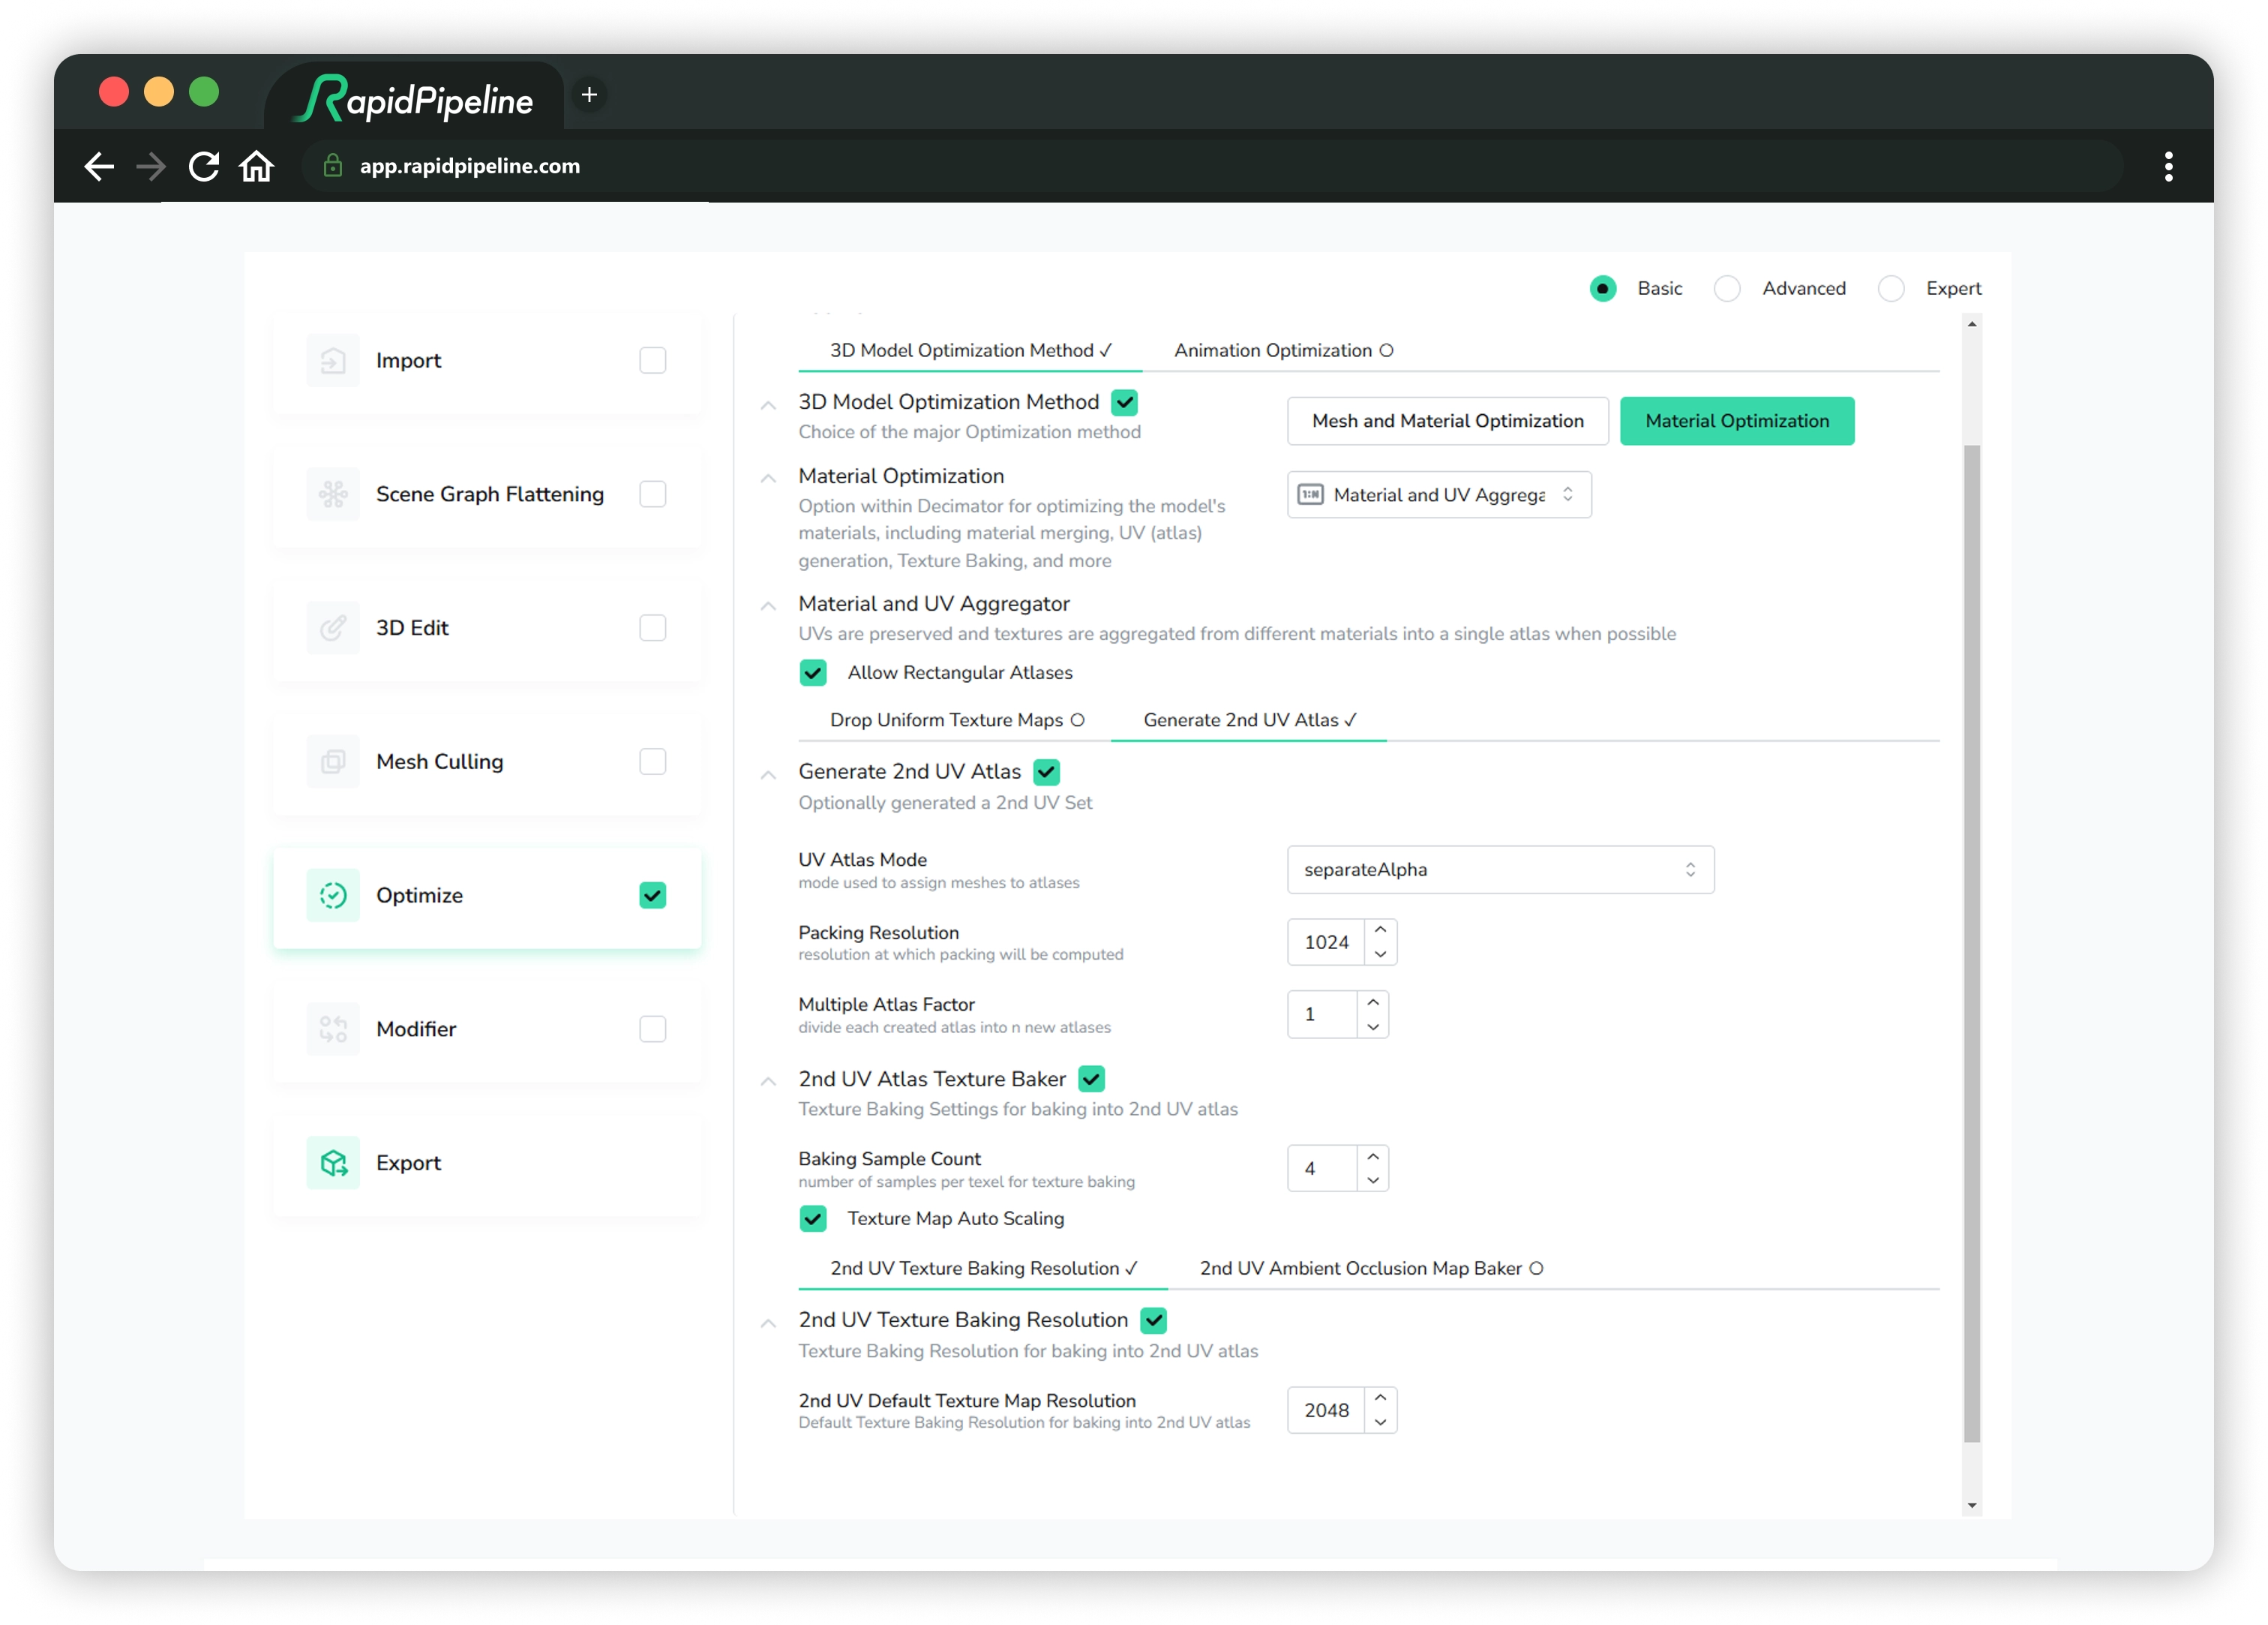2268x1625 pixels.
Task: Click the Packing Resolution 1024 field
Action: click(1326, 942)
